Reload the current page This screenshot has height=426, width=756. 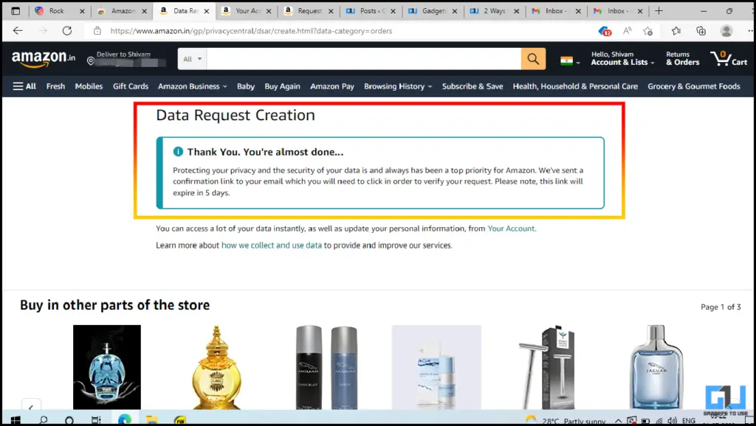[67, 31]
